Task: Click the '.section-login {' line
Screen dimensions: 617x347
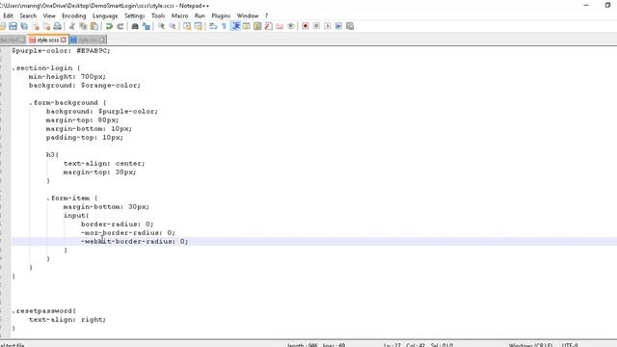Action: (46, 68)
